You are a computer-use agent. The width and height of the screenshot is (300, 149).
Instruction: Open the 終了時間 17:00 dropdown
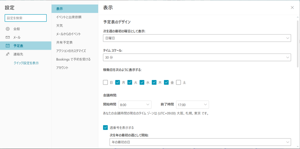click(192, 105)
